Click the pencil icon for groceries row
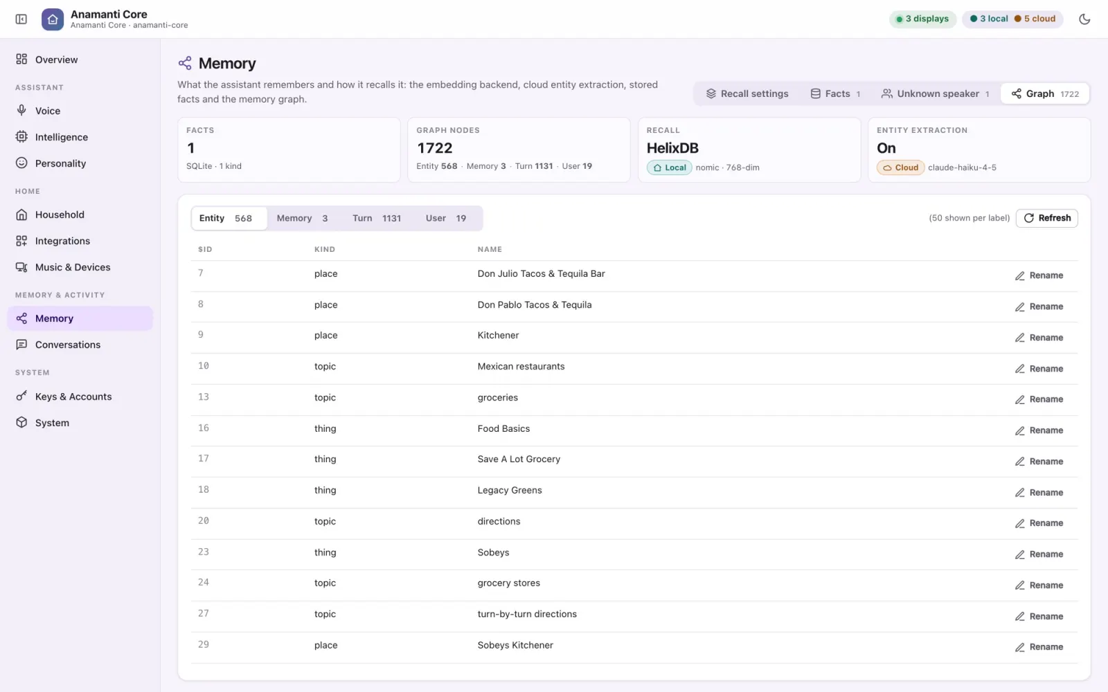The width and height of the screenshot is (1108, 692). click(1019, 400)
